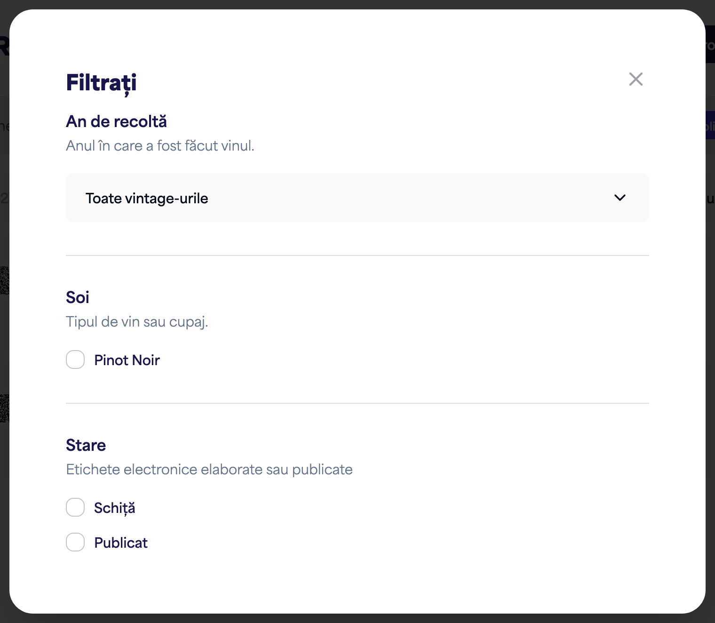Close the Filtrați dialog with the X icon
Viewport: 715px width, 623px height.
point(636,79)
